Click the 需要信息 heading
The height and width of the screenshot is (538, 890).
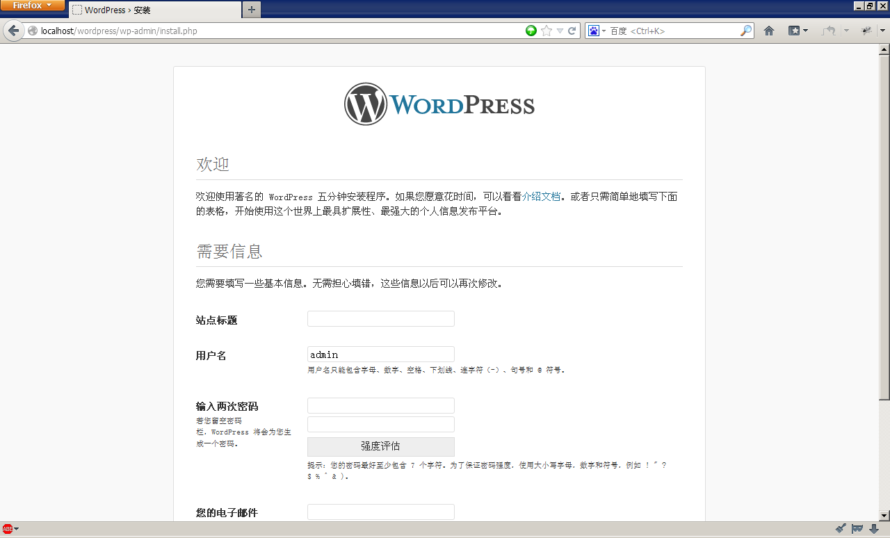(x=229, y=251)
